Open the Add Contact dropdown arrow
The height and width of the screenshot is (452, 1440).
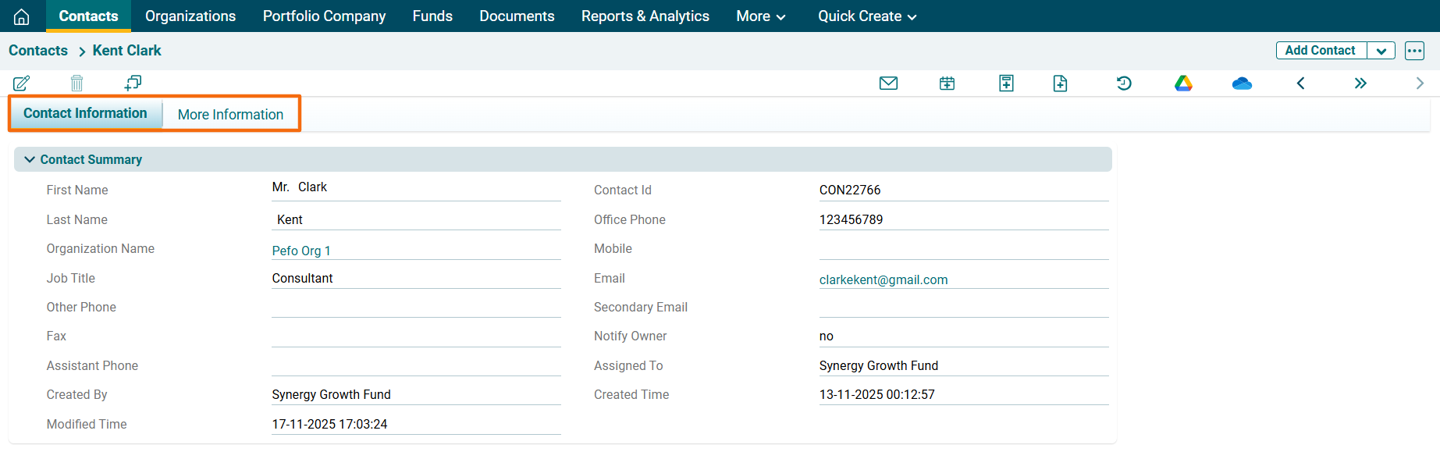click(1381, 51)
